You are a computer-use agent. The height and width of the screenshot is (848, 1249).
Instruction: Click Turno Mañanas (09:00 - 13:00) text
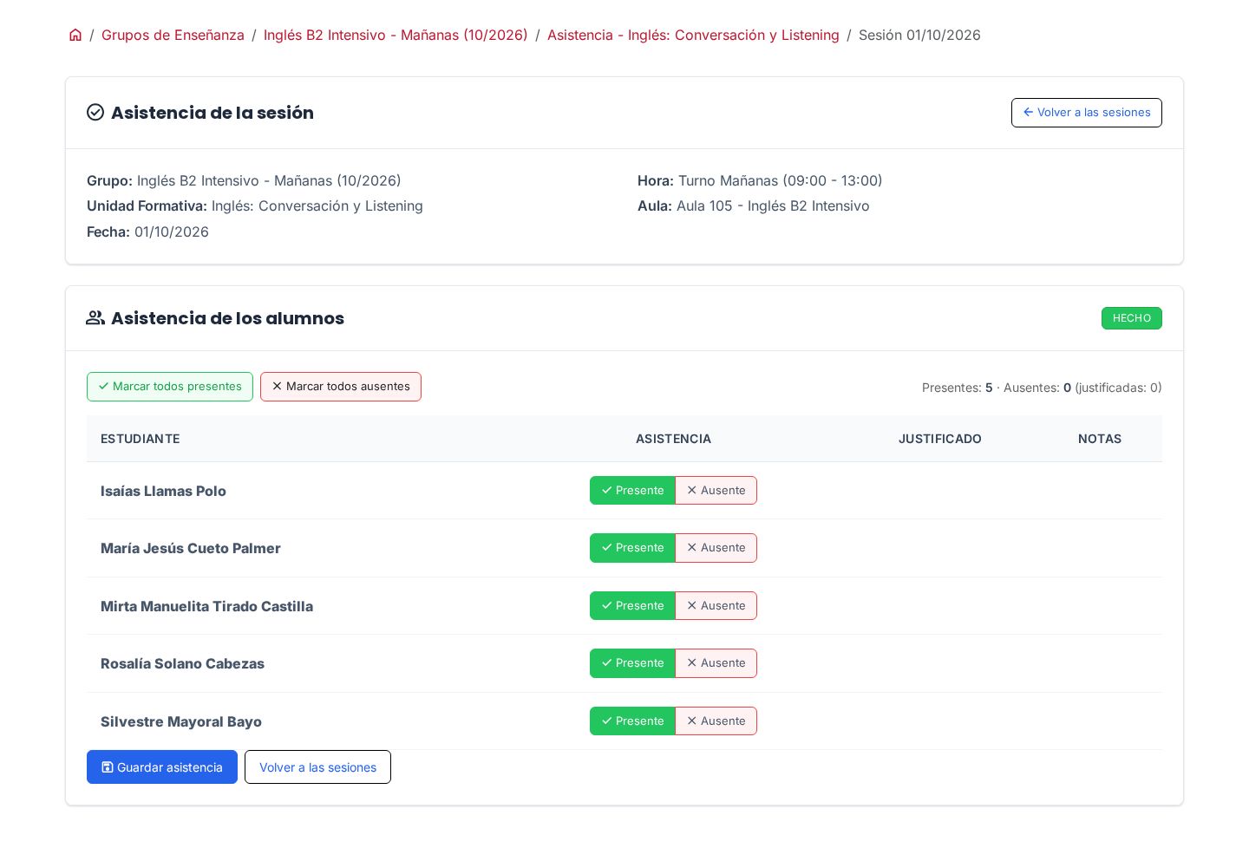click(x=780, y=180)
